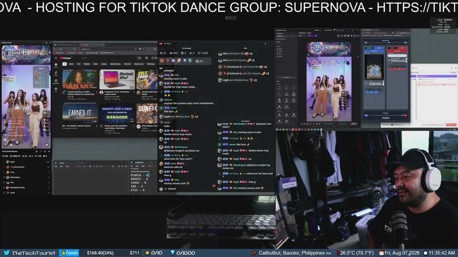Reload the YouTube page
This screenshot has width=458, height=257.
(60, 49)
